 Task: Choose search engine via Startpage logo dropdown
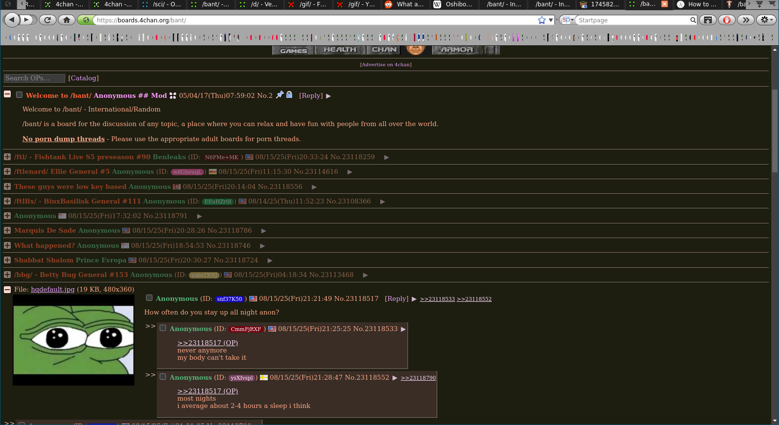pyautogui.click(x=567, y=20)
